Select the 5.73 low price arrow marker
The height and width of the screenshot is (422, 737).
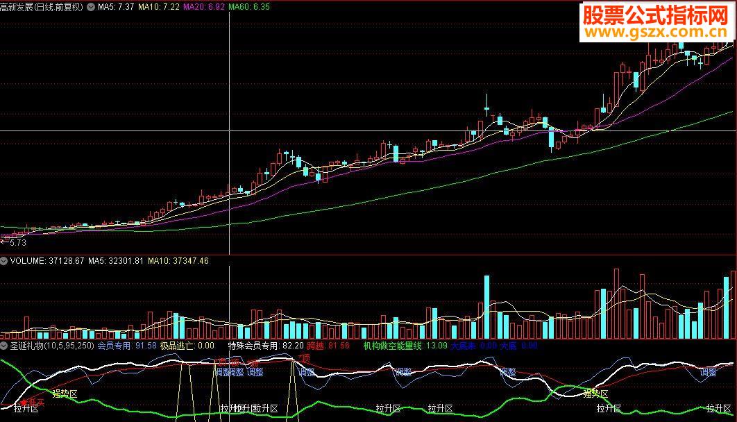(x=14, y=243)
